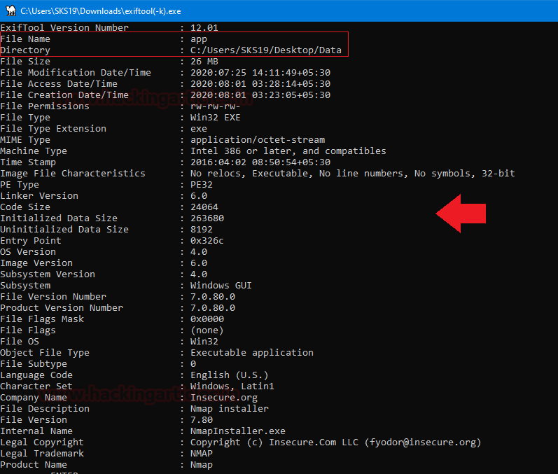Click the Product Version Number value 7.0.80.0
558x474 pixels.
213,308
